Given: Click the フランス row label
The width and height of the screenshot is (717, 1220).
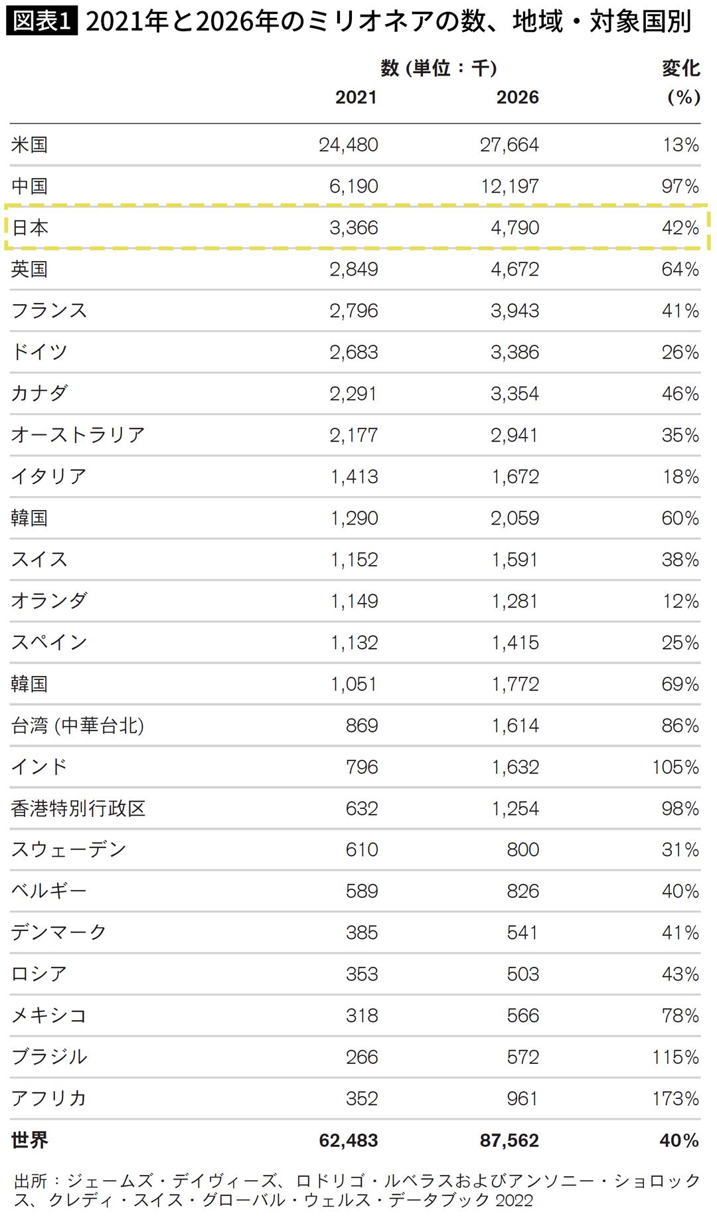Looking at the screenshot, I should click(49, 311).
